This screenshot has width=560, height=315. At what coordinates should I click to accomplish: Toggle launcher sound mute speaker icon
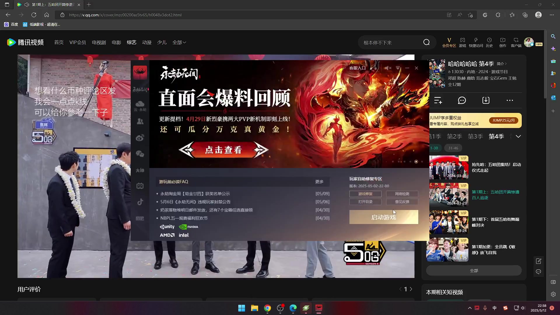click(x=388, y=68)
